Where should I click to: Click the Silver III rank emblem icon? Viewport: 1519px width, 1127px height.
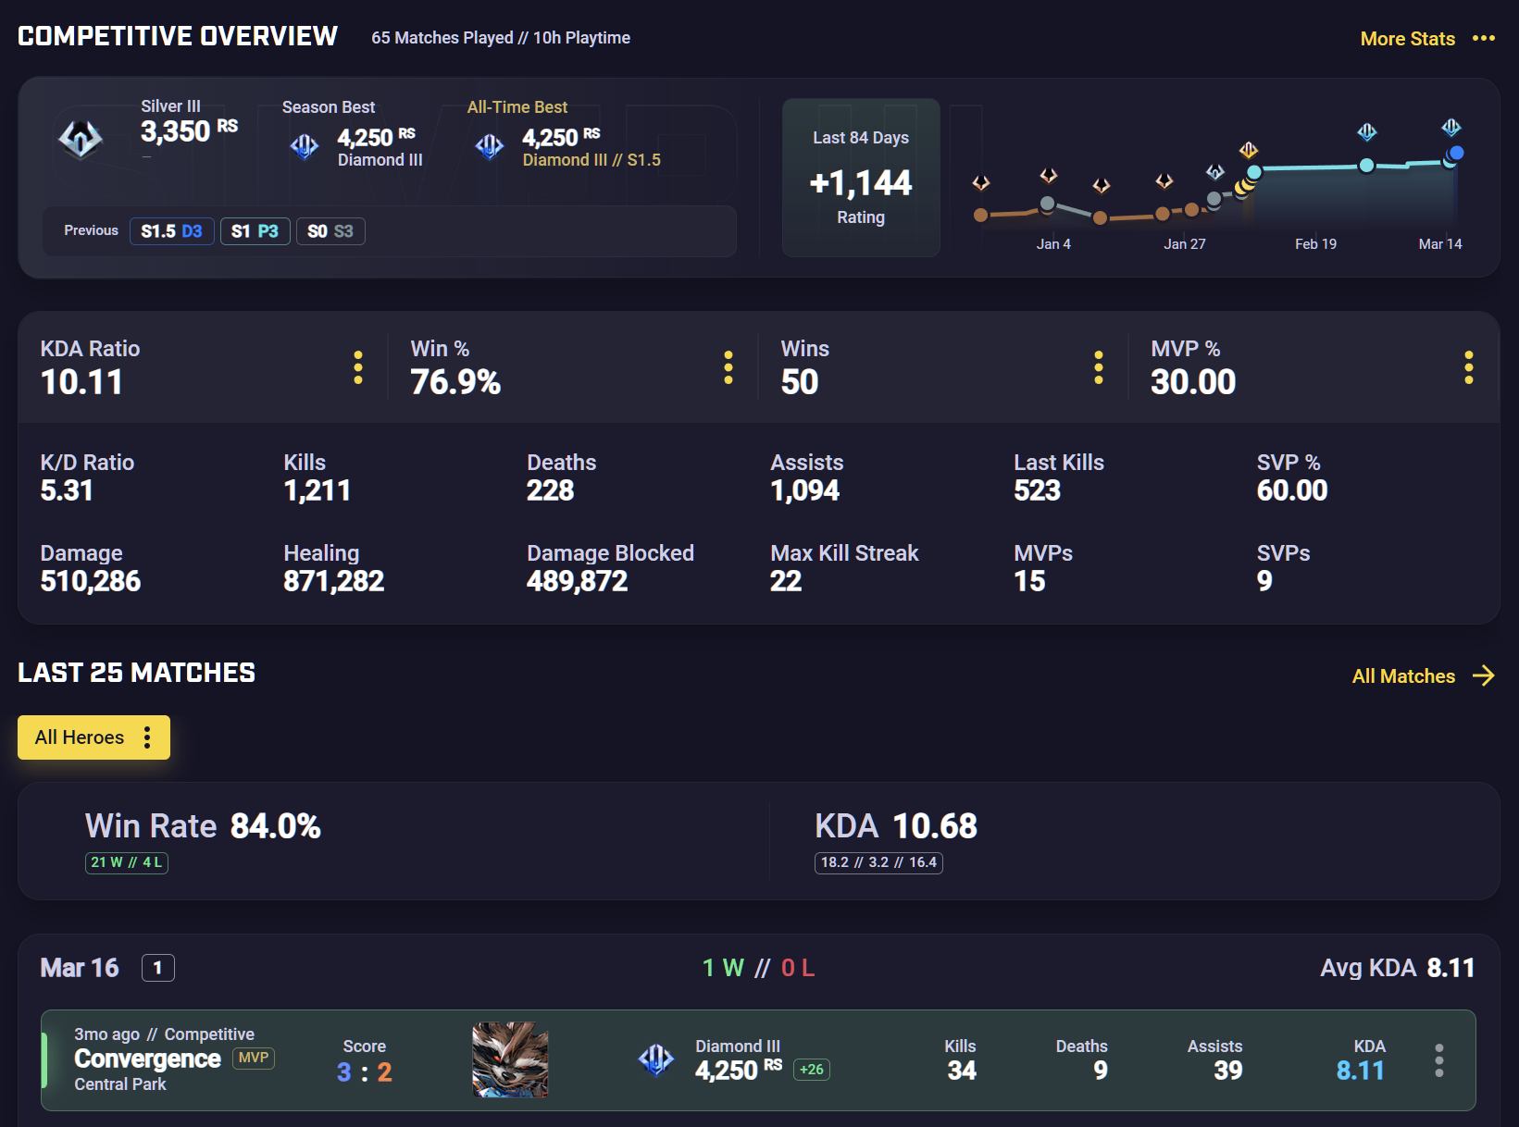click(x=81, y=139)
